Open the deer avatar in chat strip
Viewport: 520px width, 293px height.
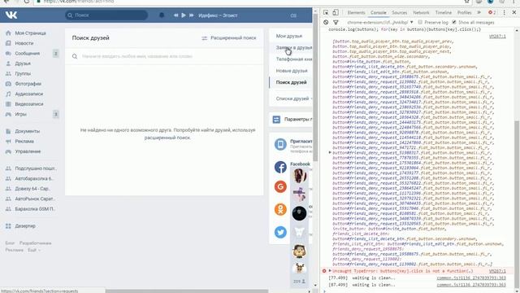click(x=299, y=269)
